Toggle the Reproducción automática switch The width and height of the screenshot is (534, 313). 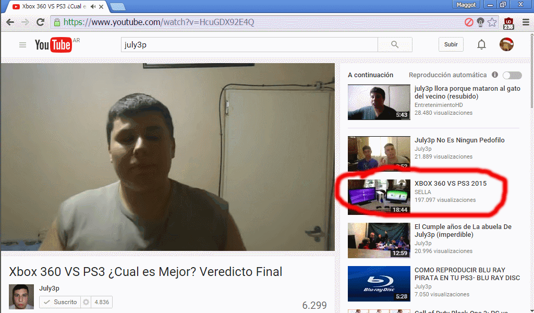[512, 75]
